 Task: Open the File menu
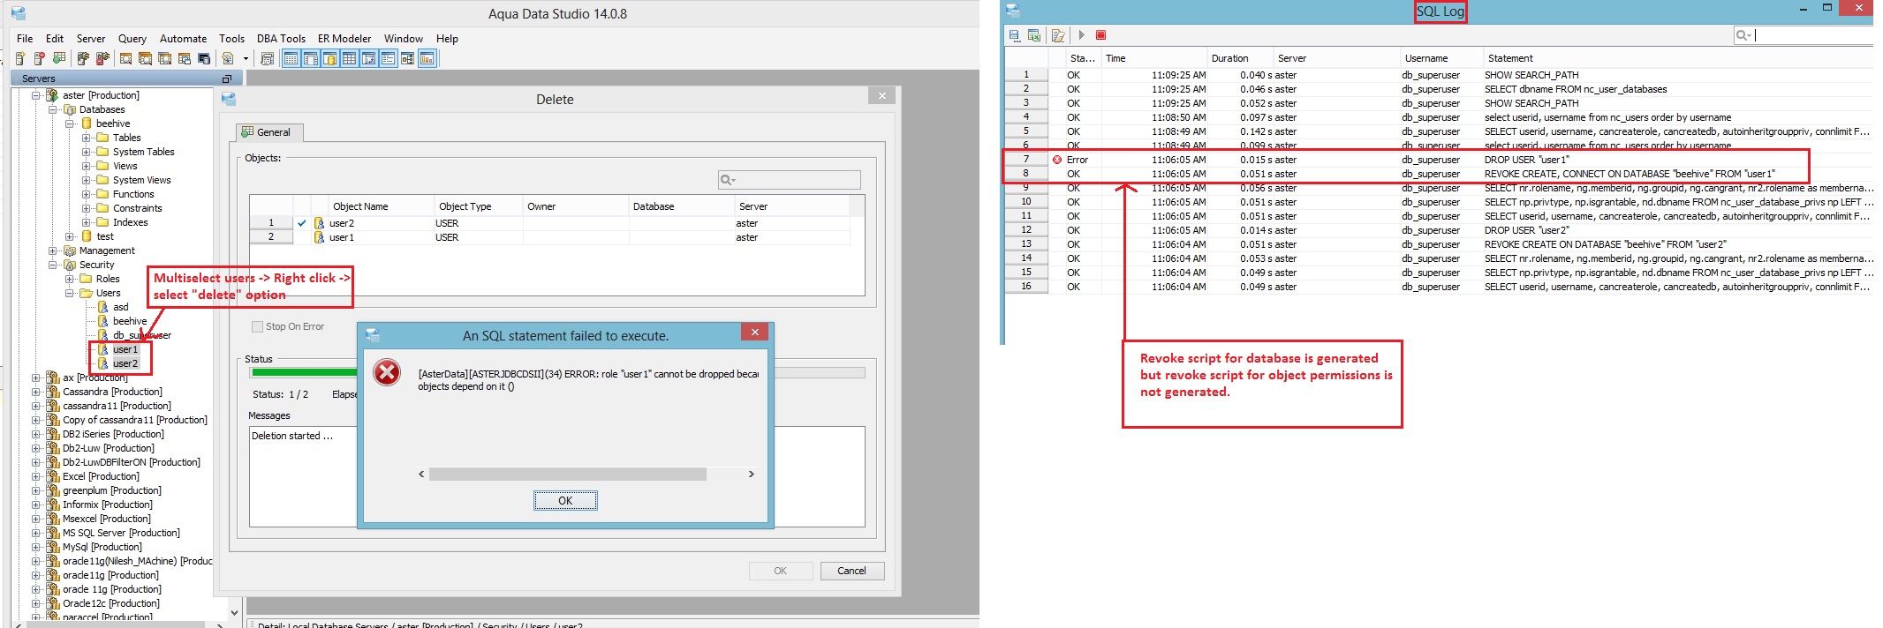coord(25,39)
